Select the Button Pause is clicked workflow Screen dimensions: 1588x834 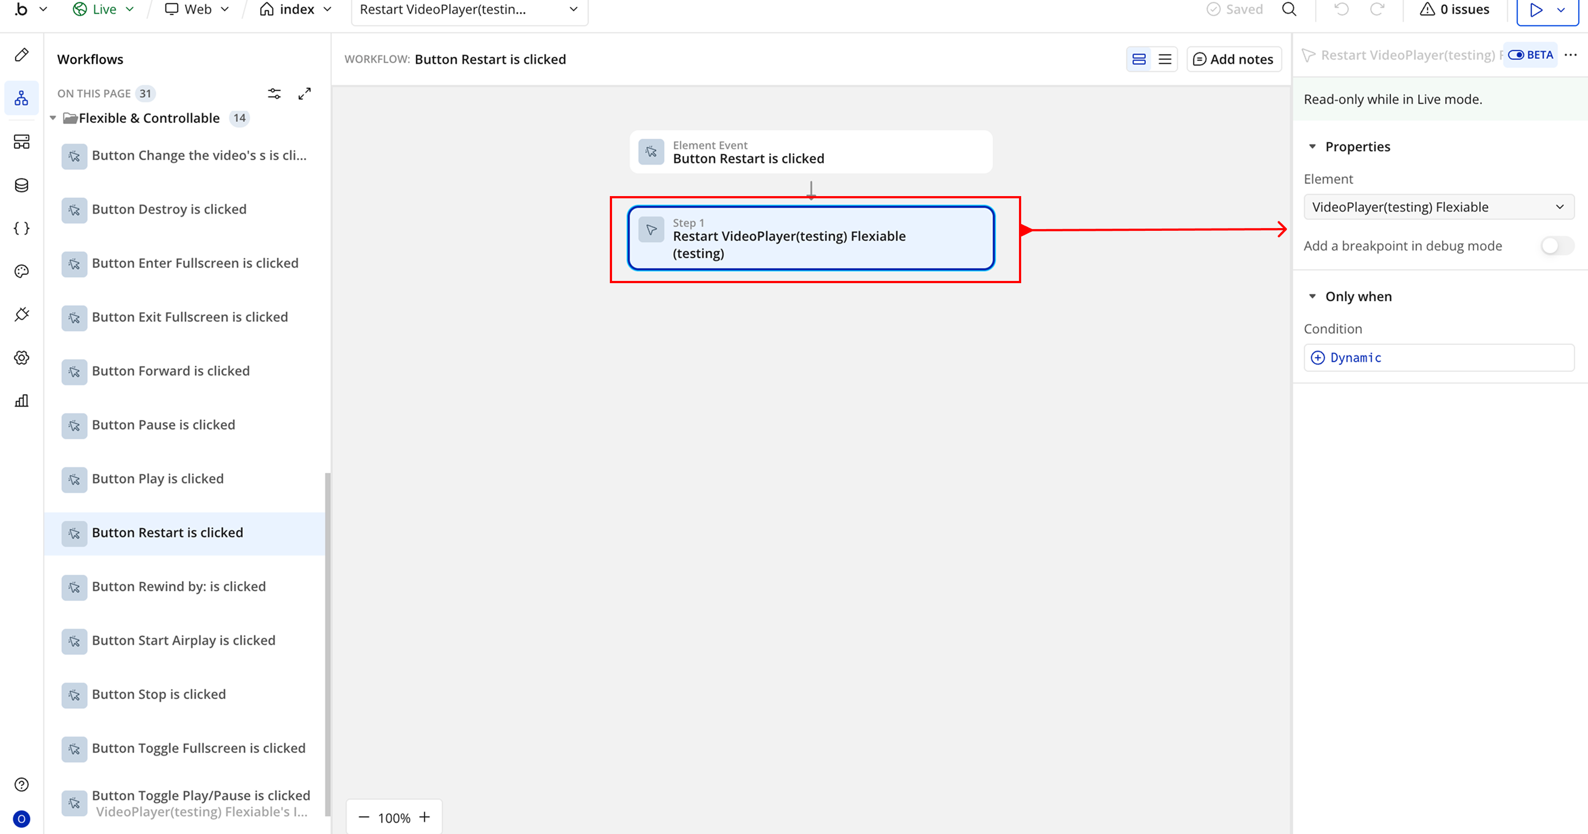pos(163,425)
